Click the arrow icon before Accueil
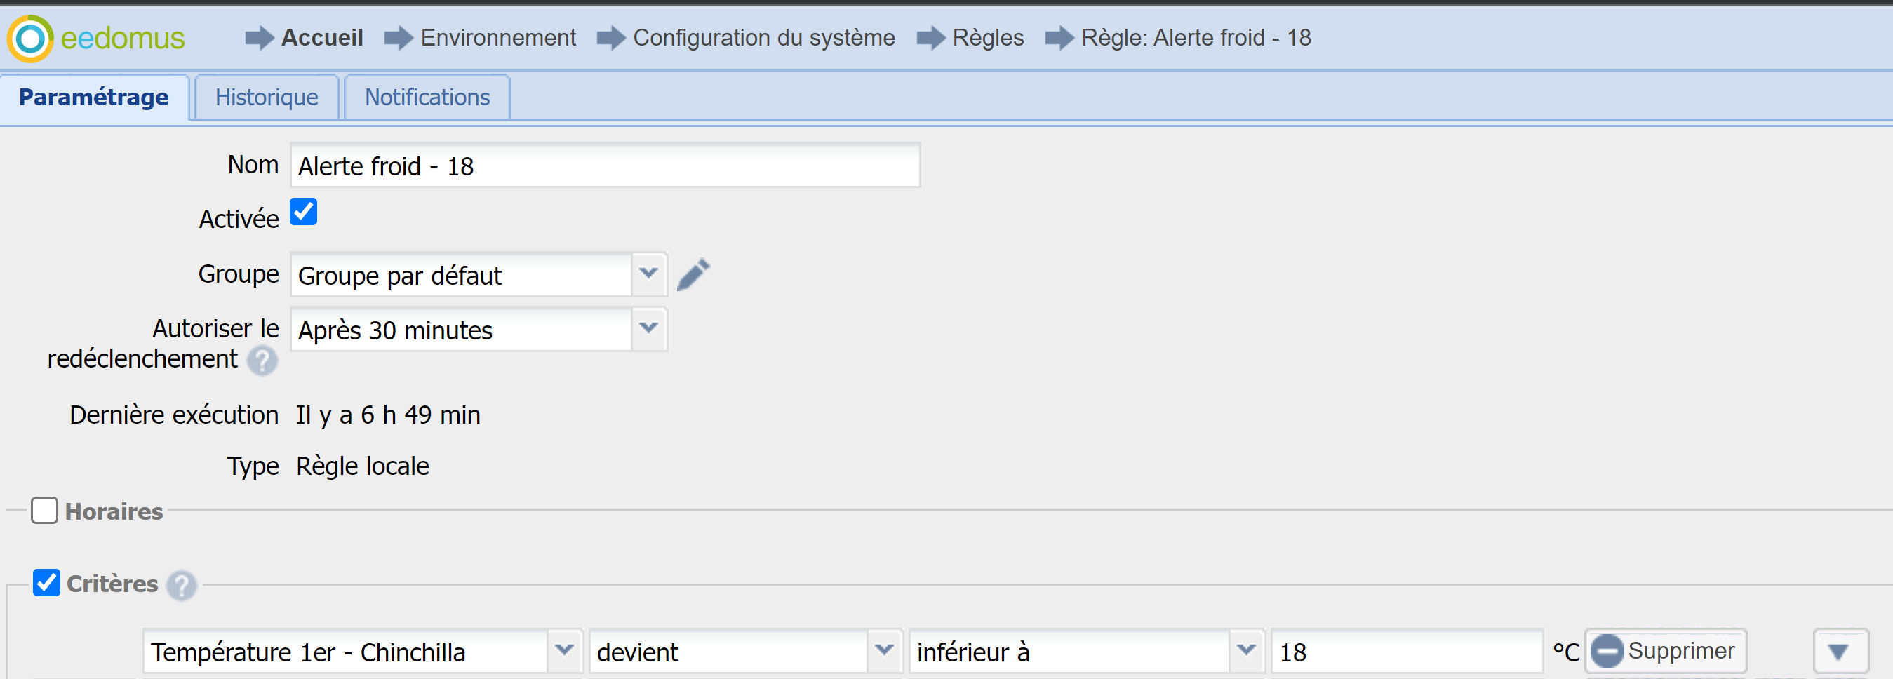1893x679 pixels. (x=259, y=37)
